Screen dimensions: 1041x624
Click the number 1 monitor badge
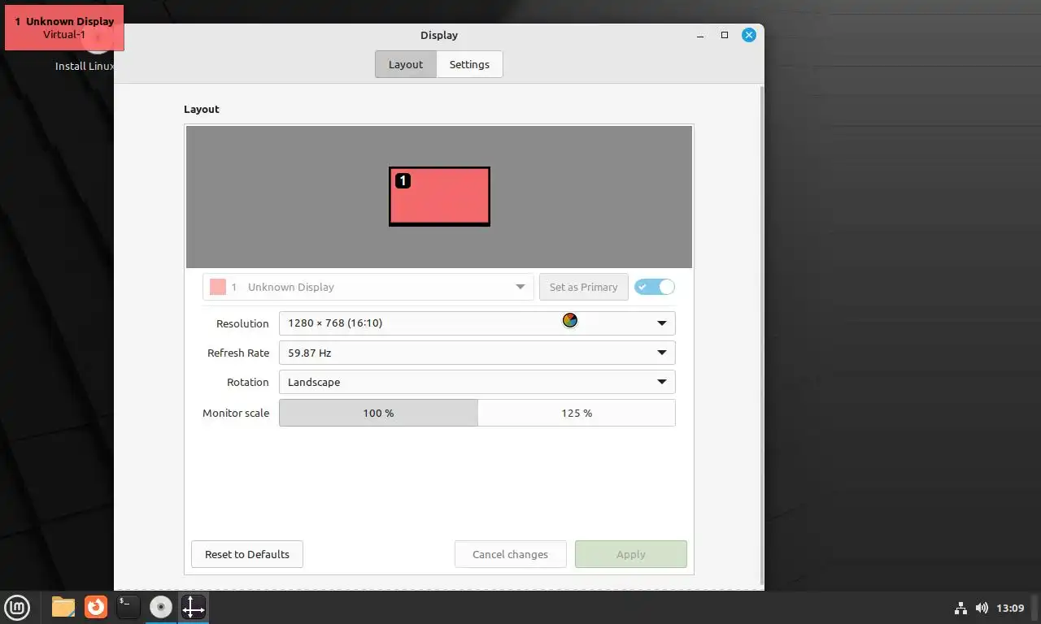coord(403,181)
